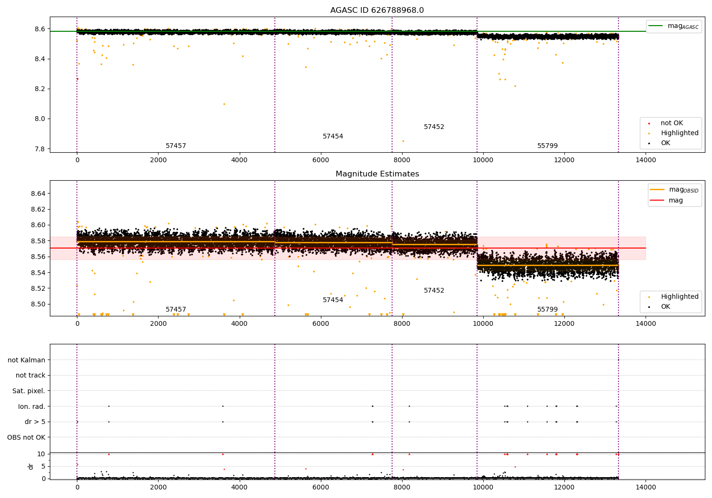This screenshot has width=712, height=498.
Task: Click the 7.8 tick label on top plot
Action: click(x=40, y=149)
